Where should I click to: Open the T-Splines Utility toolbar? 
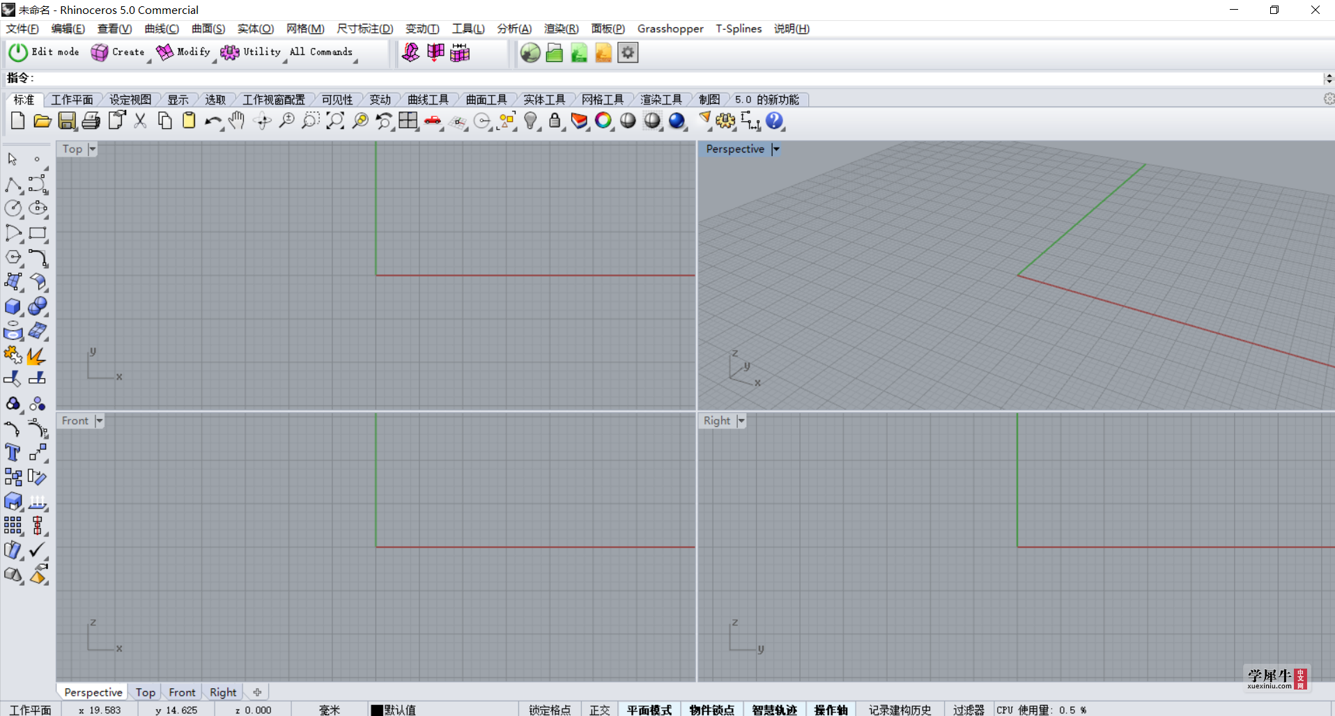click(x=251, y=52)
